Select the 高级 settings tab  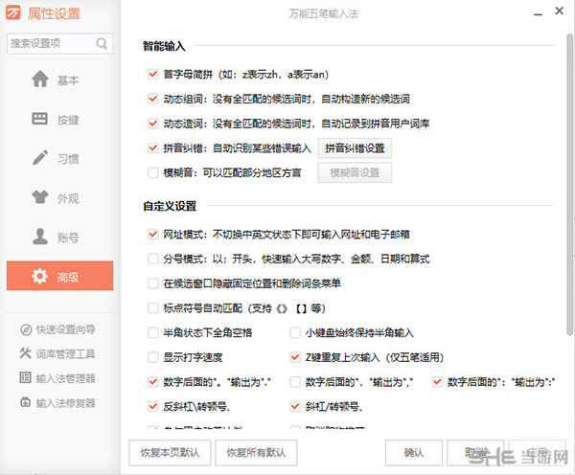click(59, 276)
